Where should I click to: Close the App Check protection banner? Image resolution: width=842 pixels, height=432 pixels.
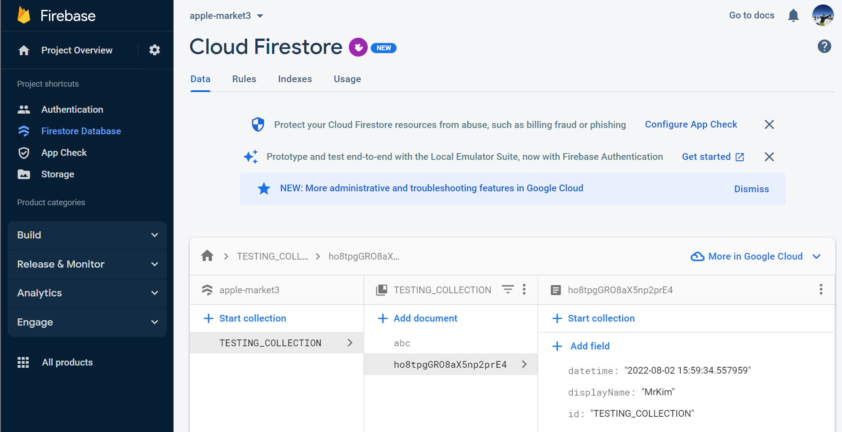pos(769,124)
